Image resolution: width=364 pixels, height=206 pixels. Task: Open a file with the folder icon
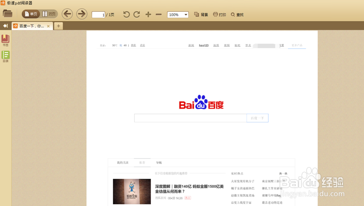pyautogui.click(x=7, y=14)
